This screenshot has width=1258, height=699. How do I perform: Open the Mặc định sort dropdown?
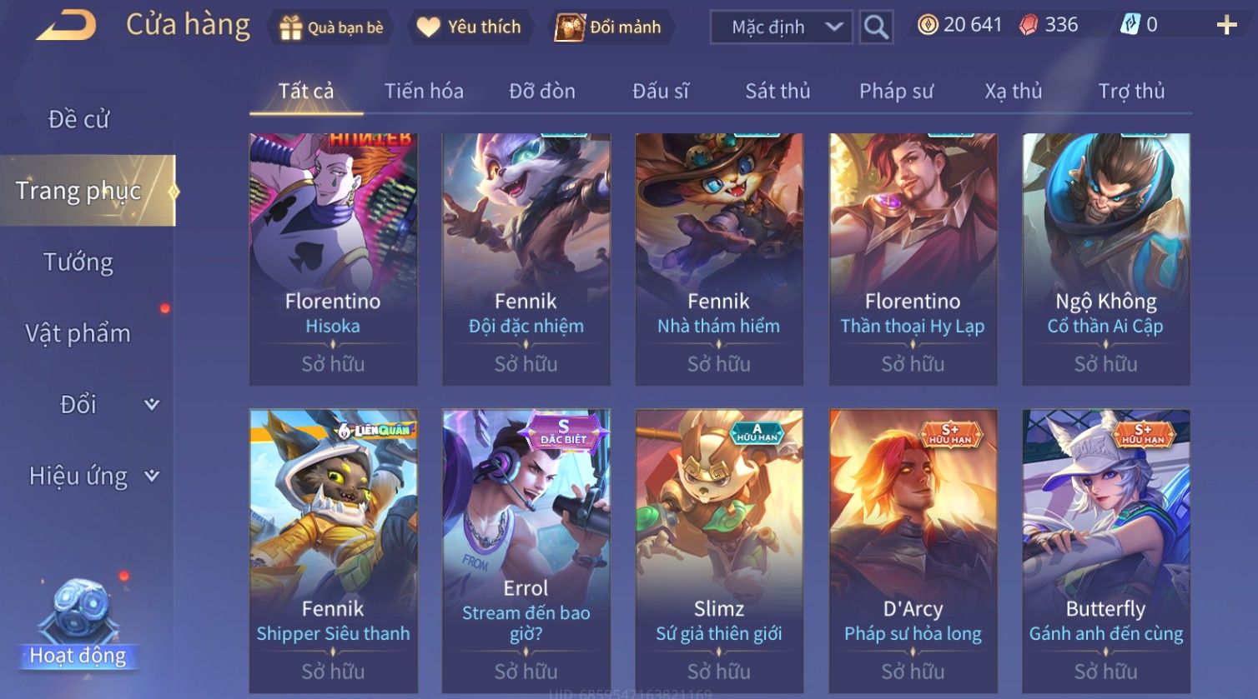tap(781, 27)
